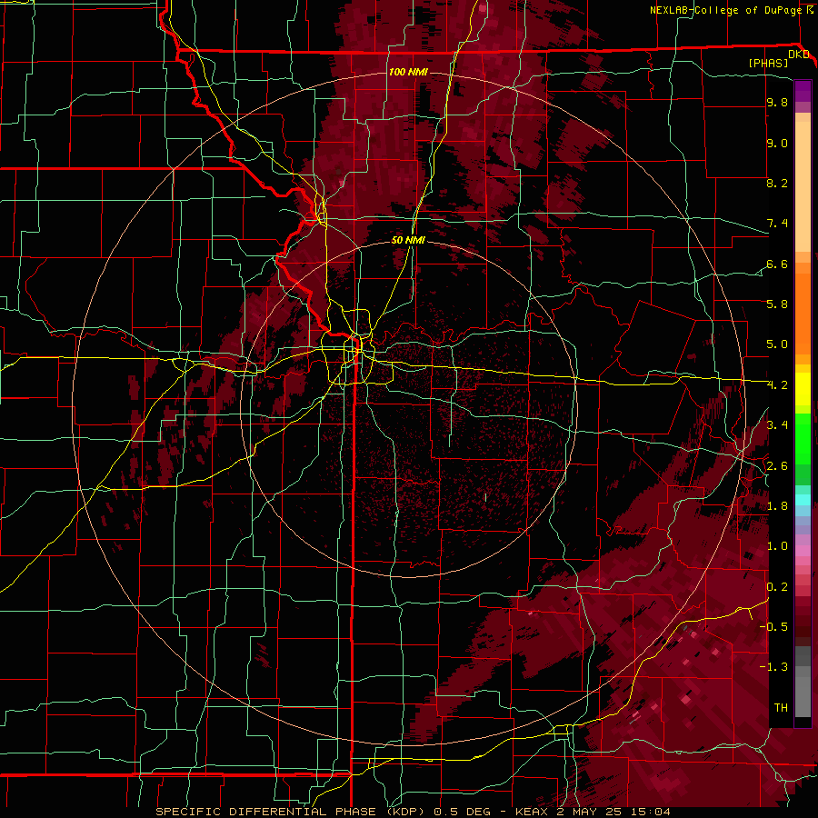Click the 2 MAY 25 date text
The height and width of the screenshot is (818, 818).
591,812
